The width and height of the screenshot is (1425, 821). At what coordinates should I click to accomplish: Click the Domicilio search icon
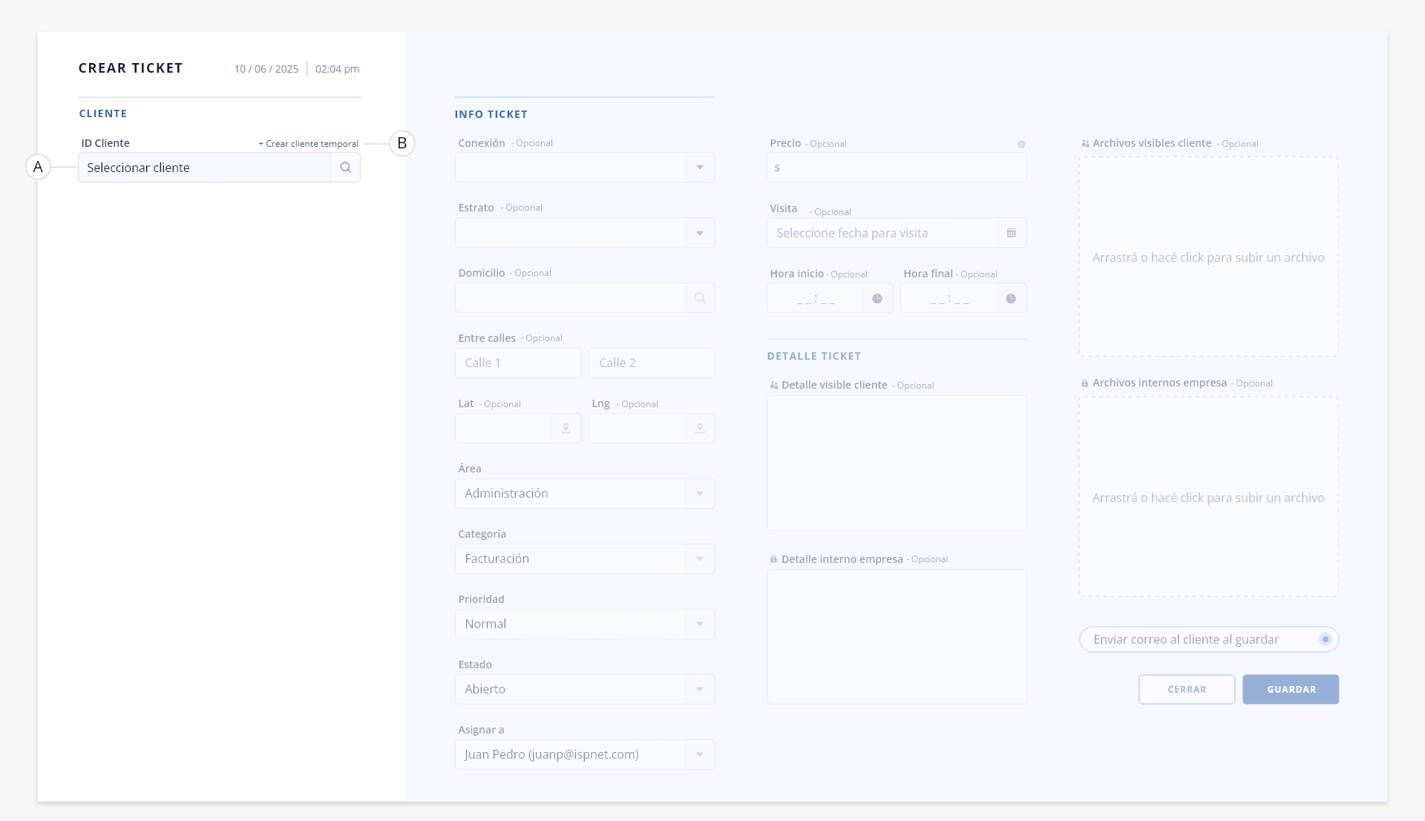700,298
